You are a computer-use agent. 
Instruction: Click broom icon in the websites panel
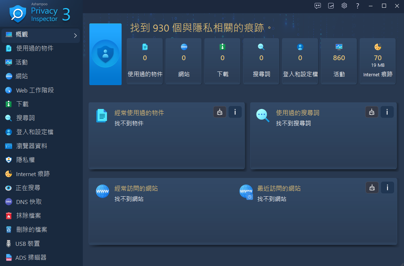point(372,188)
